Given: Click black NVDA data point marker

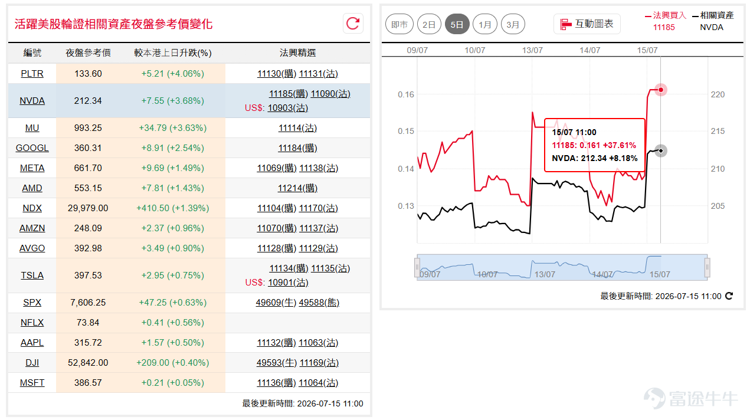Looking at the screenshot, I should tap(661, 151).
